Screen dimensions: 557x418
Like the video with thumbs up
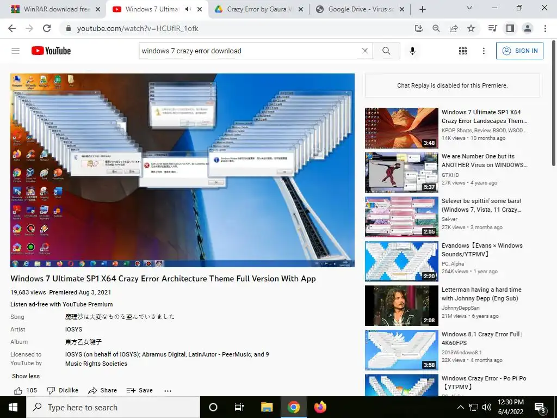[25, 390]
